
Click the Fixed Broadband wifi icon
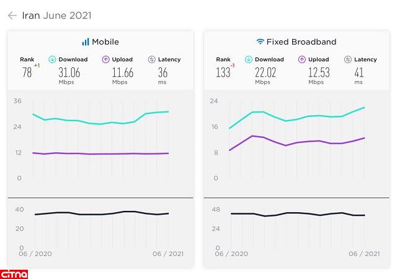(x=260, y=42)
